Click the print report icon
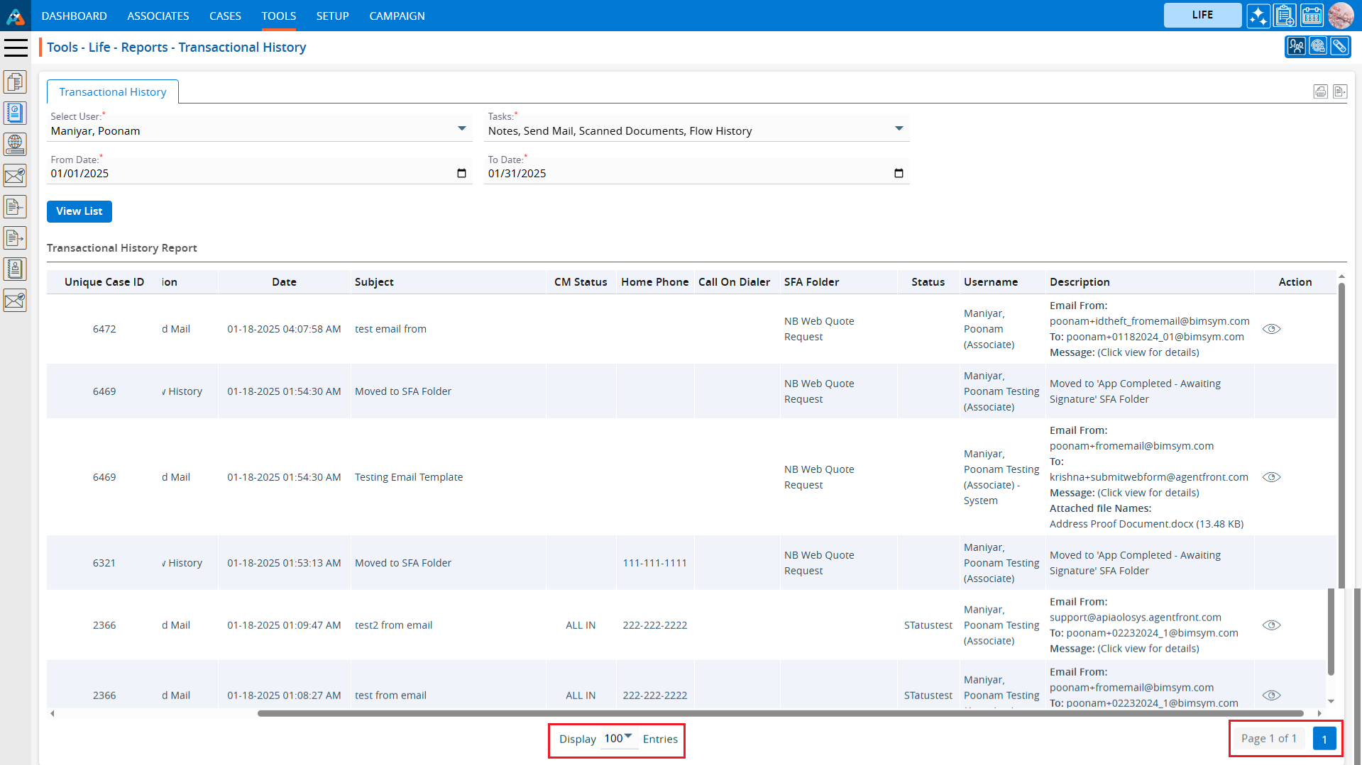 [1320, 91]
